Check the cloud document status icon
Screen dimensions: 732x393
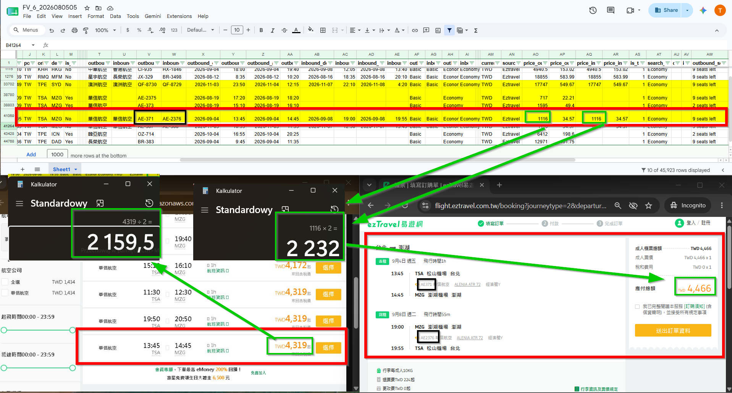point(110,8)
